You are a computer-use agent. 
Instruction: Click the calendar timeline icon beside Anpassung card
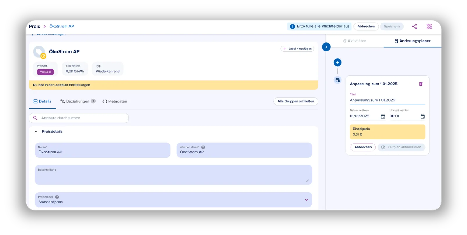click(x=338, y=80)
